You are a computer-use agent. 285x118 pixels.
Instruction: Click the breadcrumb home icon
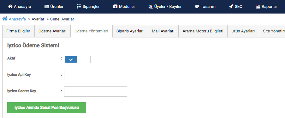coord(5,19)
